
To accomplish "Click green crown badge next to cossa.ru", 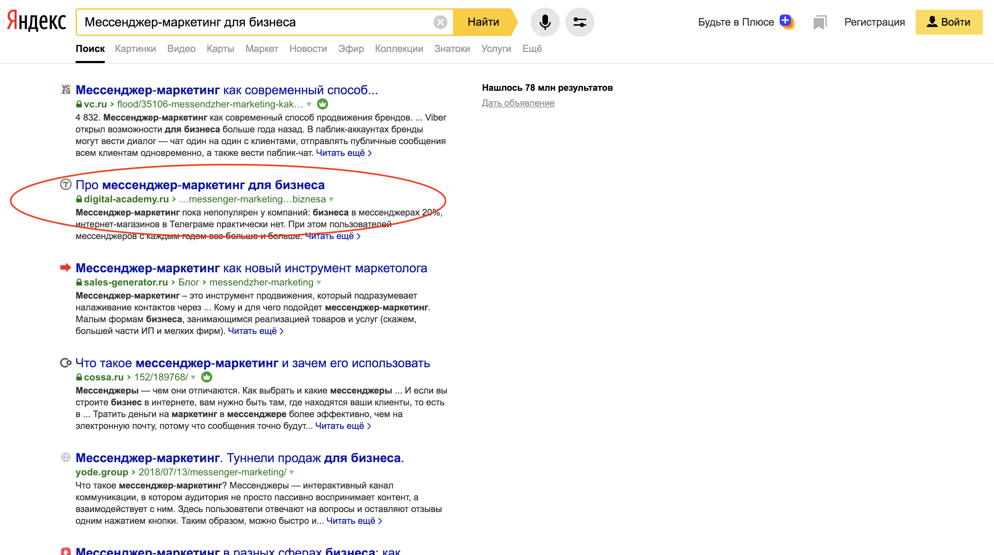I will coord(206,377).
